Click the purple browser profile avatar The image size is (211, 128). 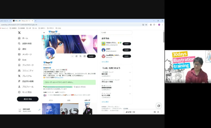point(159,25)
